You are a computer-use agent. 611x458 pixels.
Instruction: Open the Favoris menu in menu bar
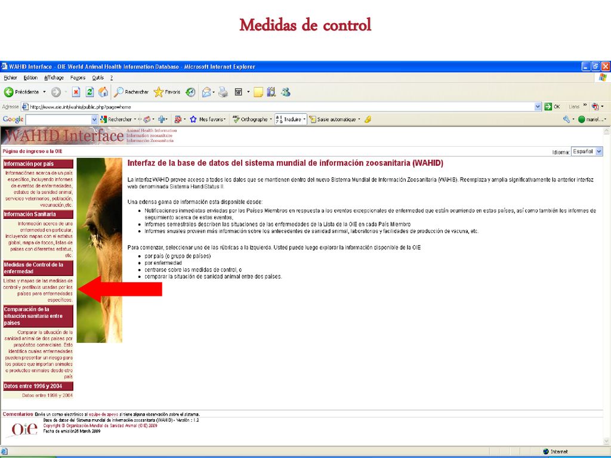[78, 78]
